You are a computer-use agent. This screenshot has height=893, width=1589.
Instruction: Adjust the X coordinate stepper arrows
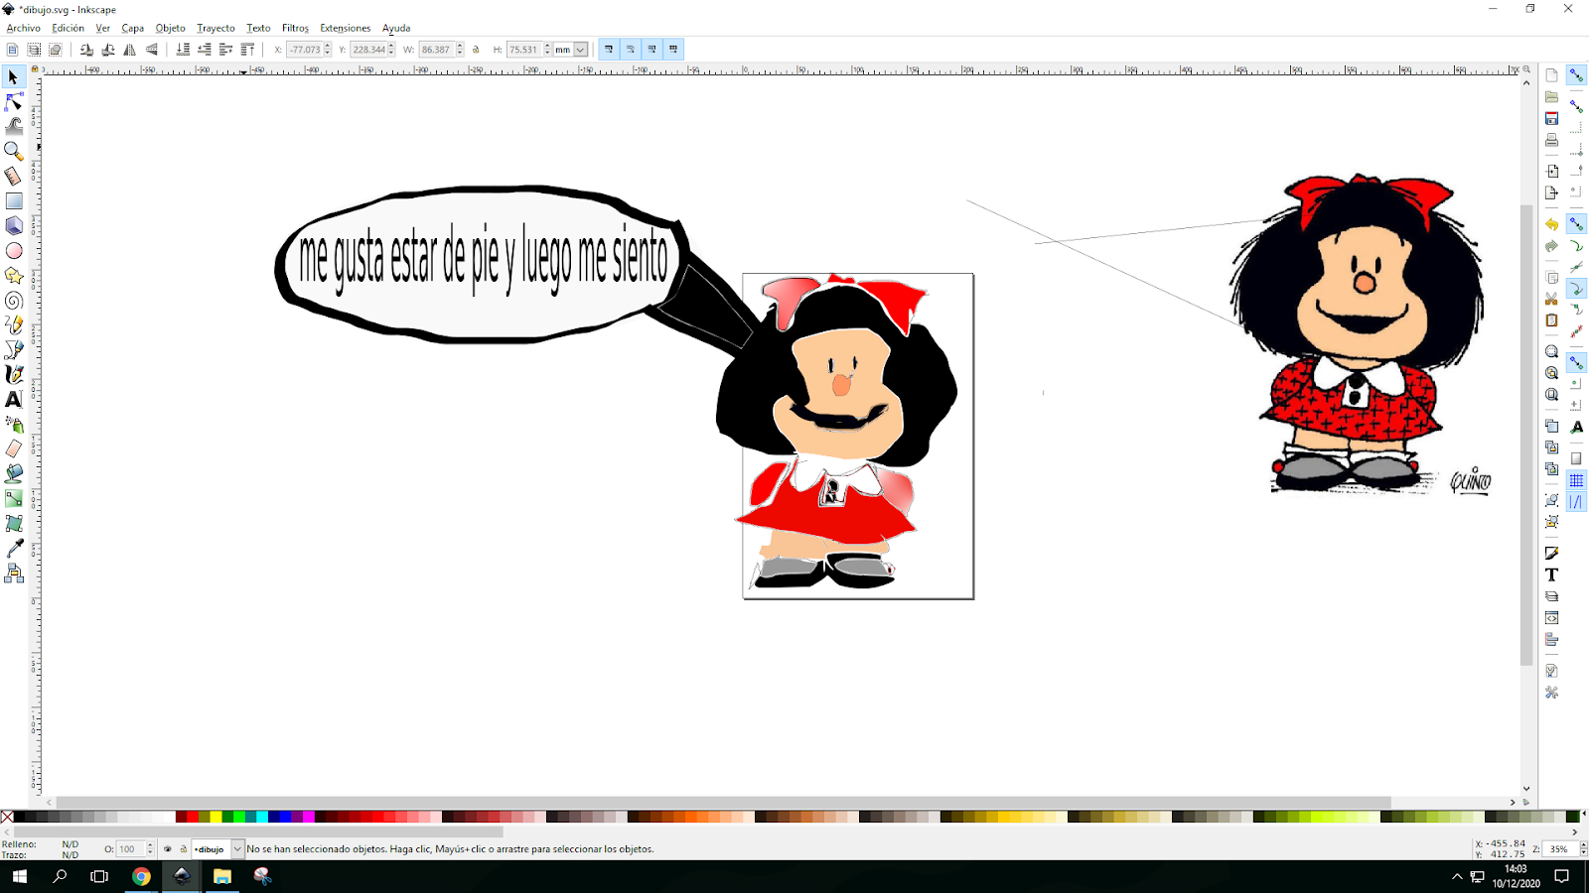(x=328, y=50)
